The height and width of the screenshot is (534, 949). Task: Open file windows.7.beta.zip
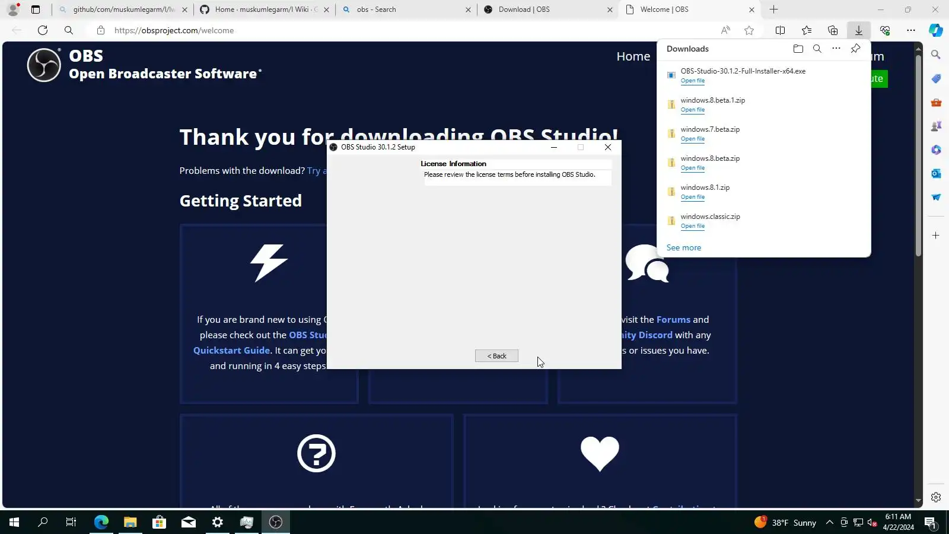[693, 139]
